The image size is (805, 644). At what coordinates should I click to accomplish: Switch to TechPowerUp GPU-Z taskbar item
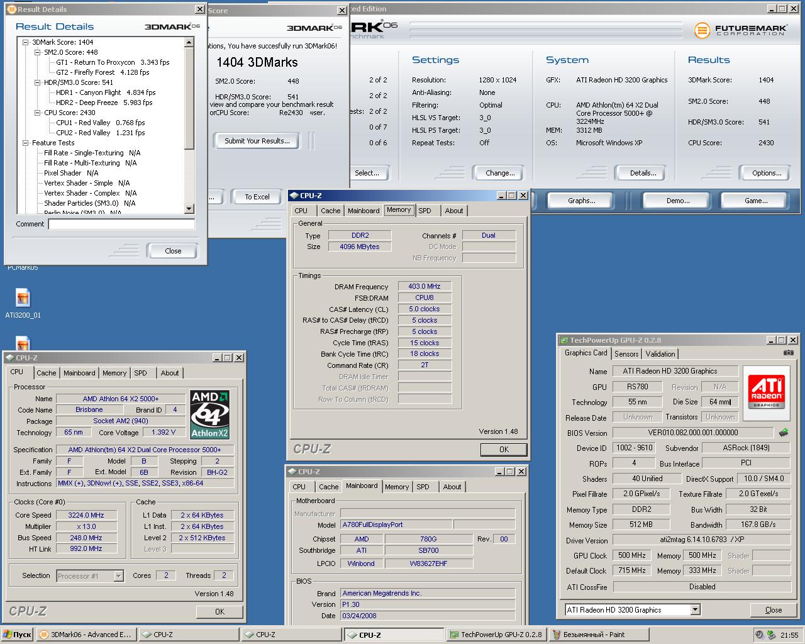pos(496,635)
